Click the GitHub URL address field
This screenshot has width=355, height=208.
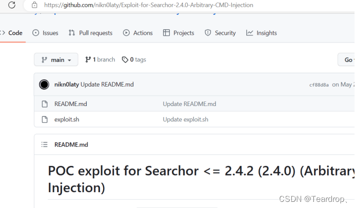tap(149, 5)
